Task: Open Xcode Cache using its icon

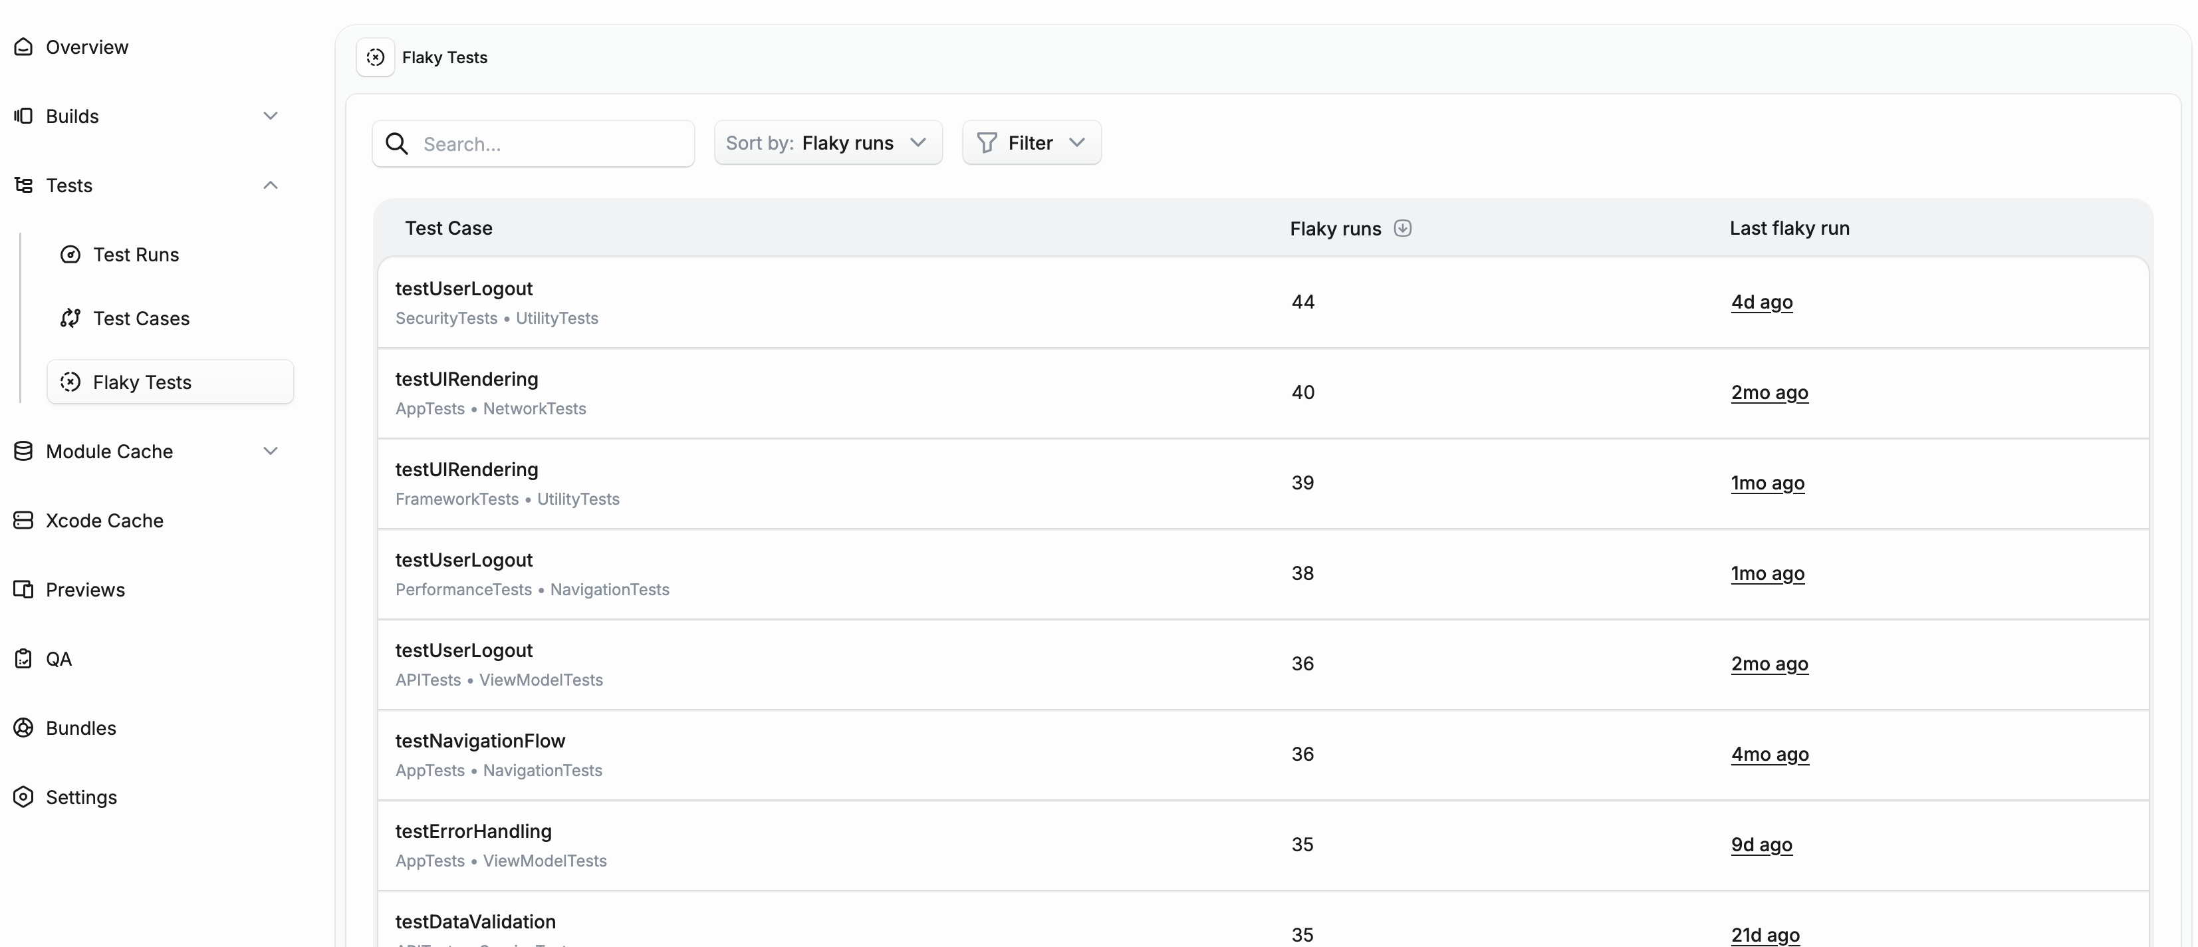Action: 23,519
